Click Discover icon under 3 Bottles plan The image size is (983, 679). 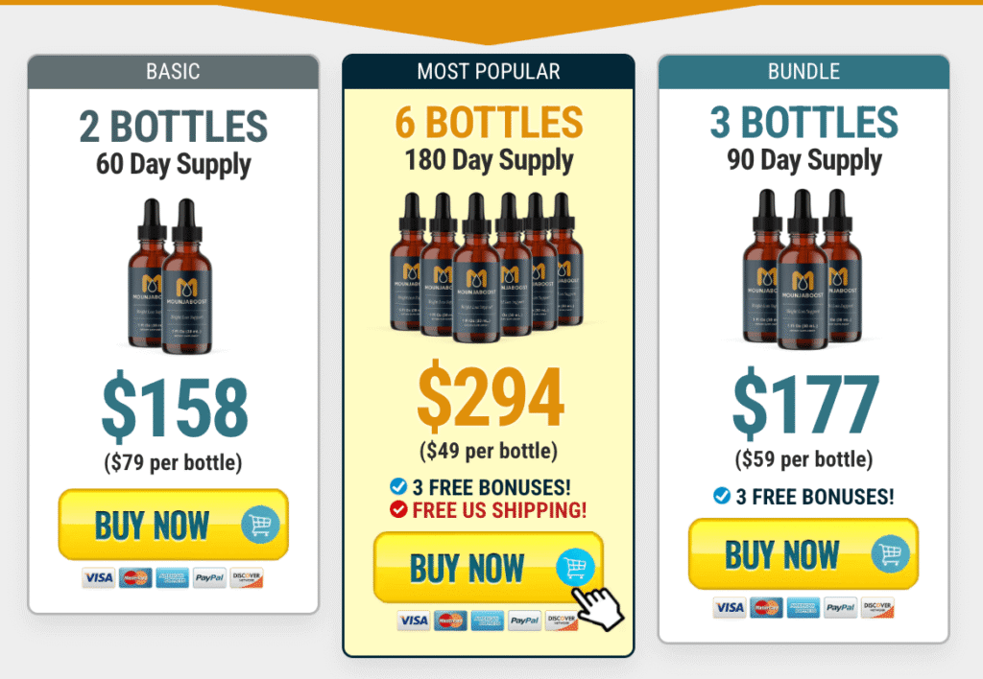(x=877, y=607)
